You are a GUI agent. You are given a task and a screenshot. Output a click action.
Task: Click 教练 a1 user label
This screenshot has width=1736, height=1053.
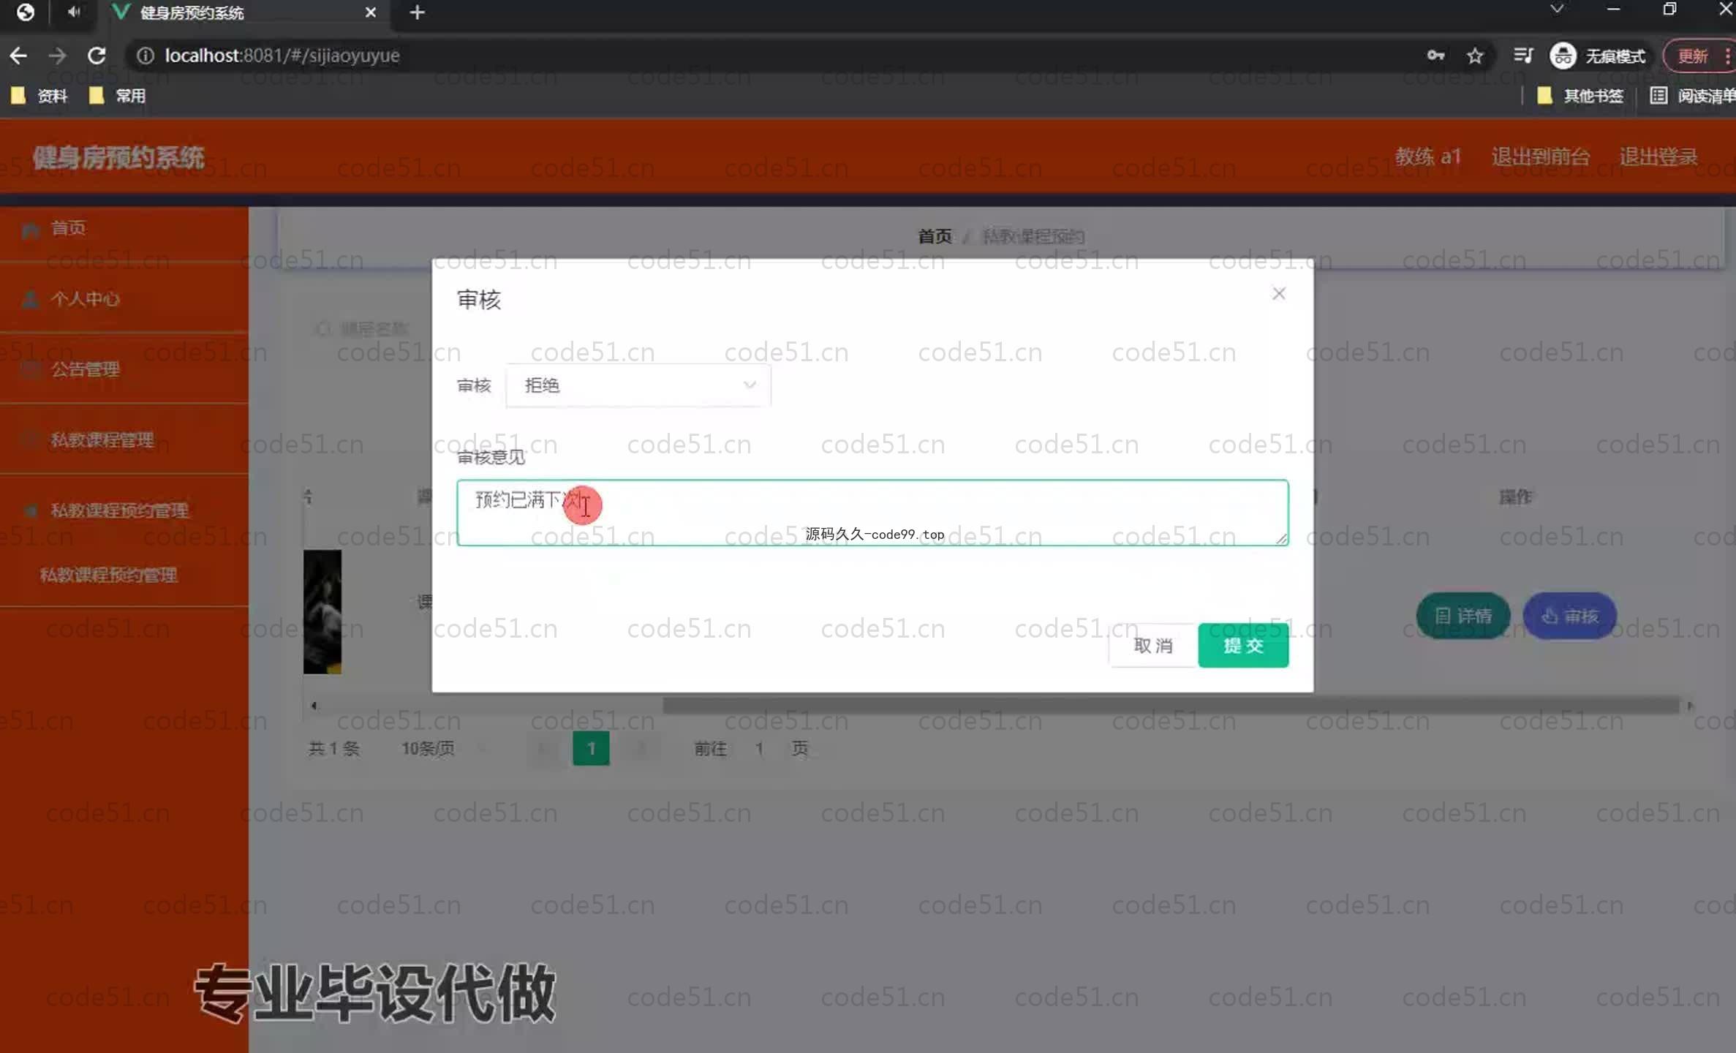click(1427, 156)
